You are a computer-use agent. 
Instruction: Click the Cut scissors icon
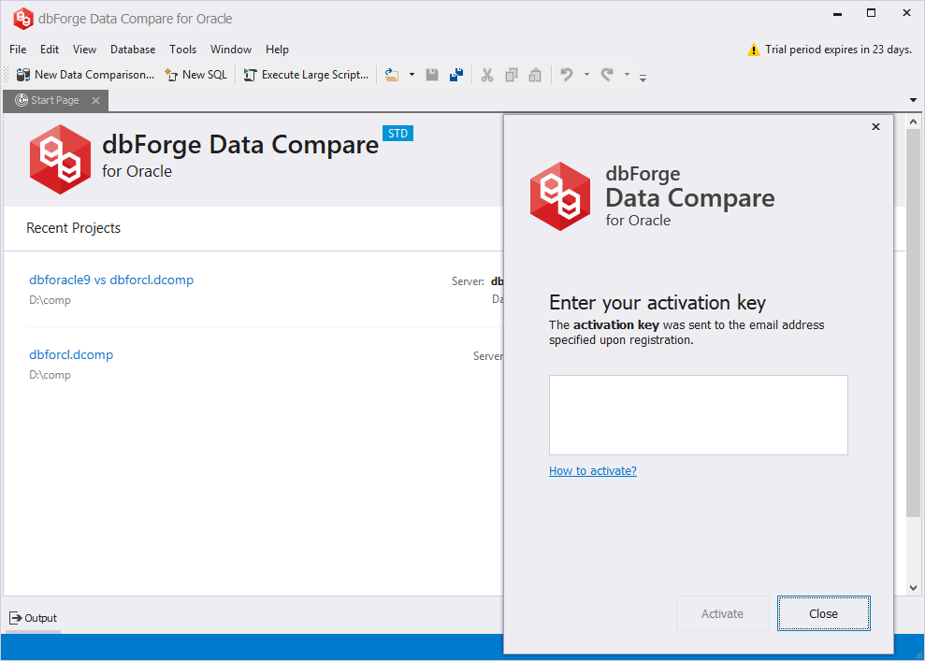tap(486, 75)
